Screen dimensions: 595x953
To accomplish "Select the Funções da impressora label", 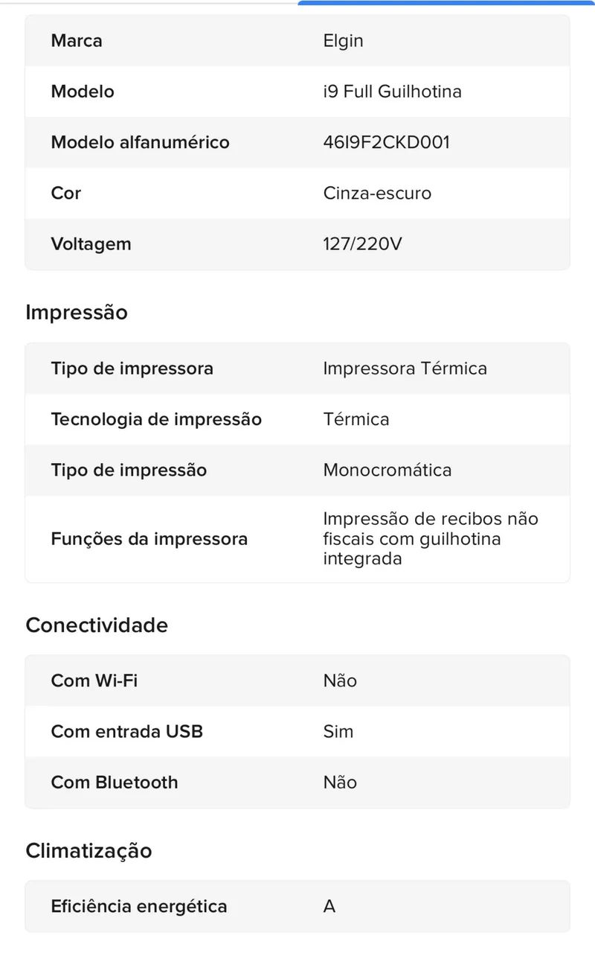I will tap(149, 539).
